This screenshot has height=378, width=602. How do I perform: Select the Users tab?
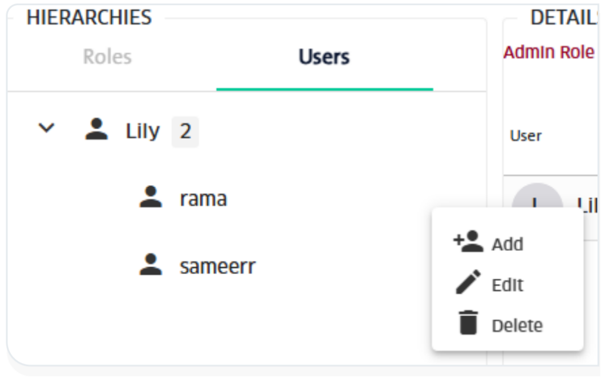pos(324,56)
